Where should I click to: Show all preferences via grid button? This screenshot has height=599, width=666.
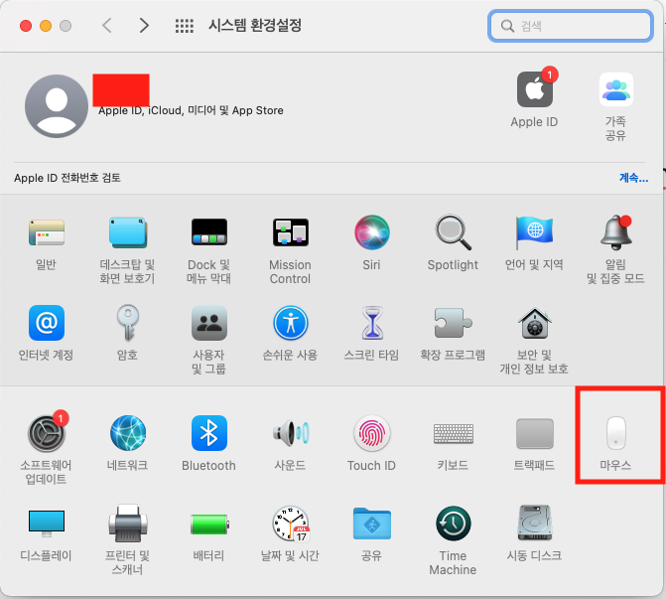tap(185, 26)
